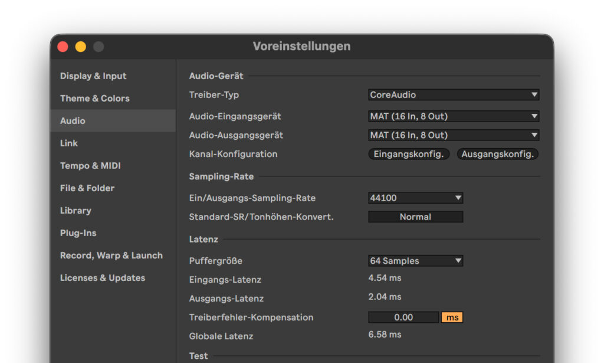Open the 64 Samples Puffergröße dropdown
The width and height of the screenshot is (604, 363).
click(x=416, y=261)
